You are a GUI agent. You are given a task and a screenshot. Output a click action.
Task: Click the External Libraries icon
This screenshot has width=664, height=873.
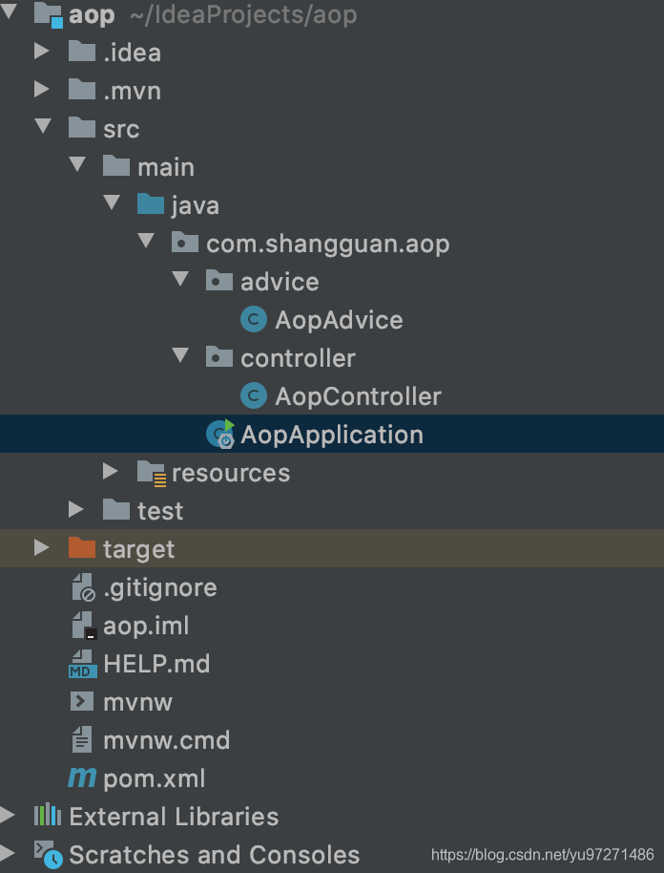point(48,817)
